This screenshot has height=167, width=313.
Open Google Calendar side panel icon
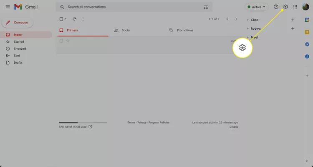[x=307, y=20]
